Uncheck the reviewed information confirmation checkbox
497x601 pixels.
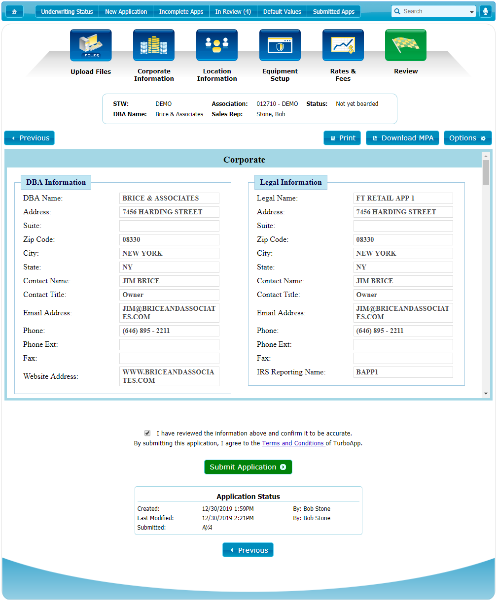pyautogui.click(x=147, y=433)
